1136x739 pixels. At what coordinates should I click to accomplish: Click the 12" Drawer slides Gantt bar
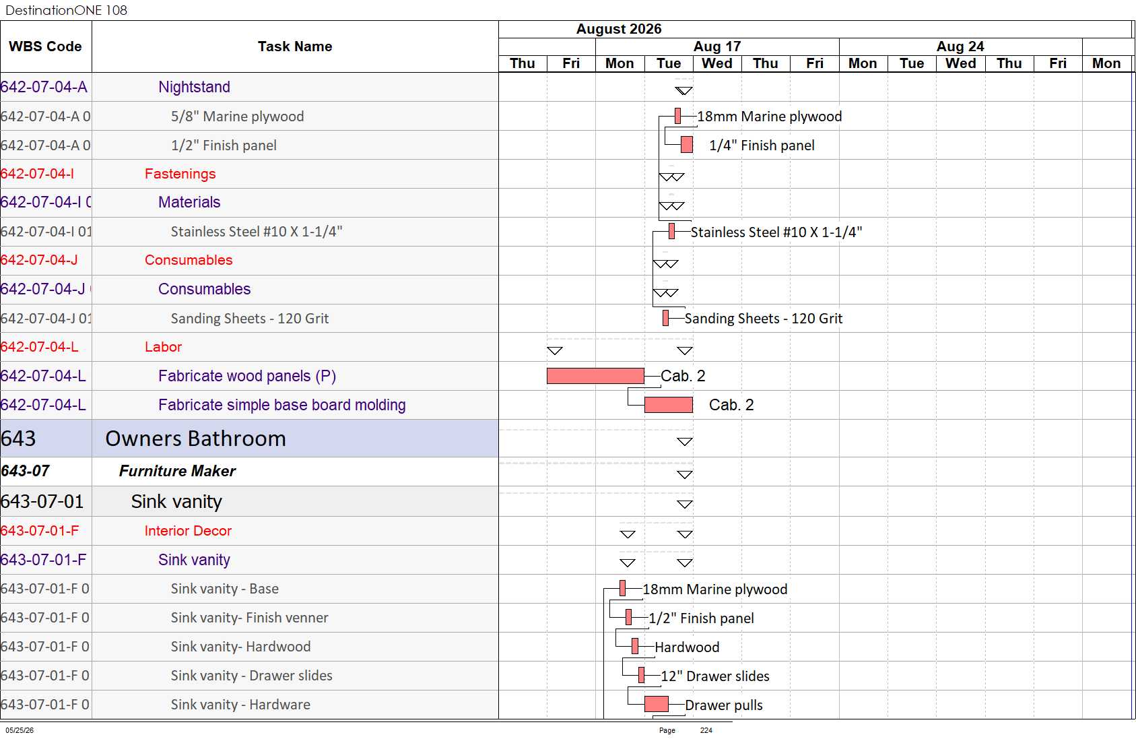coord(641,675)
